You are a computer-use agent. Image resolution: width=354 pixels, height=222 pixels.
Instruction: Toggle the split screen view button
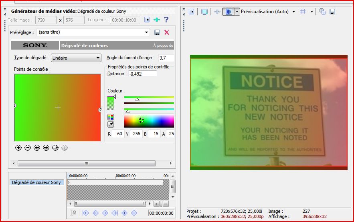coord(228,12)
